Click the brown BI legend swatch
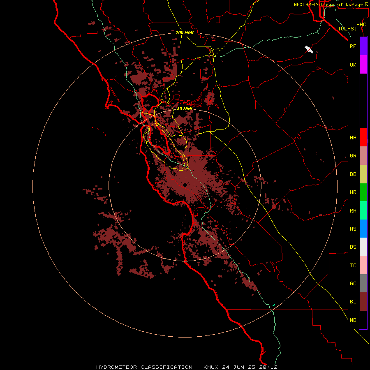The width and height of the screenshot is (370, 370). pyautogui.click(x=363, y=302)
